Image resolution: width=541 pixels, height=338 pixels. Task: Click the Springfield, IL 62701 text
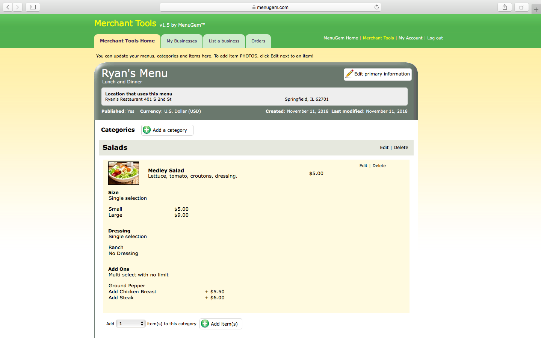(x=307, y=100)
